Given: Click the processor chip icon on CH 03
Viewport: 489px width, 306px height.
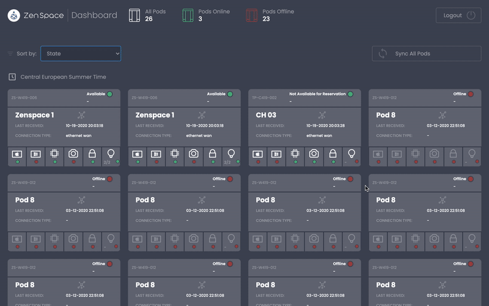Looking at the screenshot, I should tap(295, 154).
